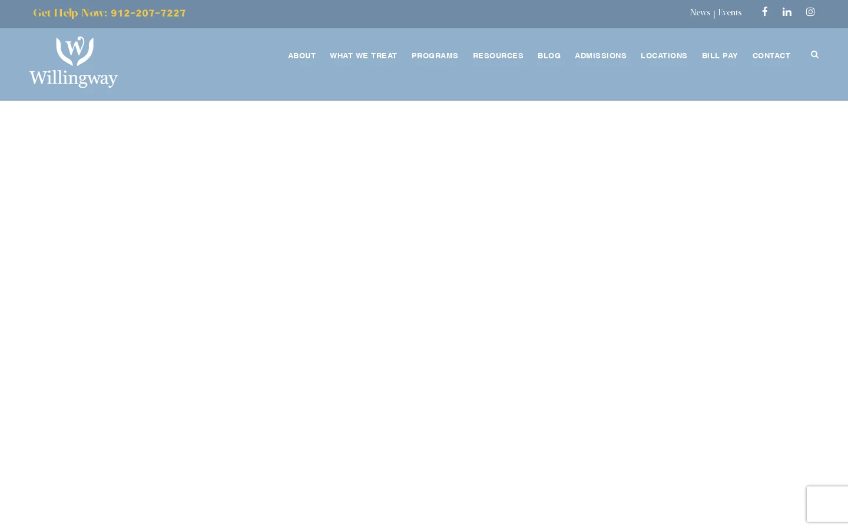Call the Get Help Now phone number

coord(148,13)
